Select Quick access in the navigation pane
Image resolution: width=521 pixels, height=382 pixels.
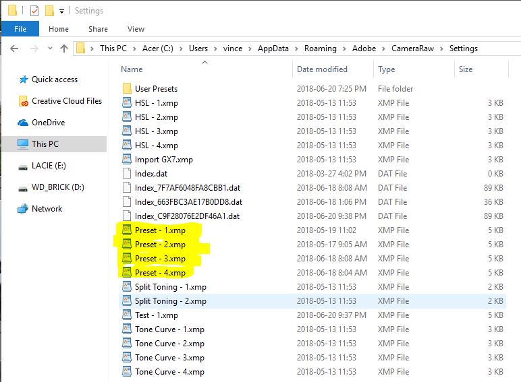click(x=55, y=79)
